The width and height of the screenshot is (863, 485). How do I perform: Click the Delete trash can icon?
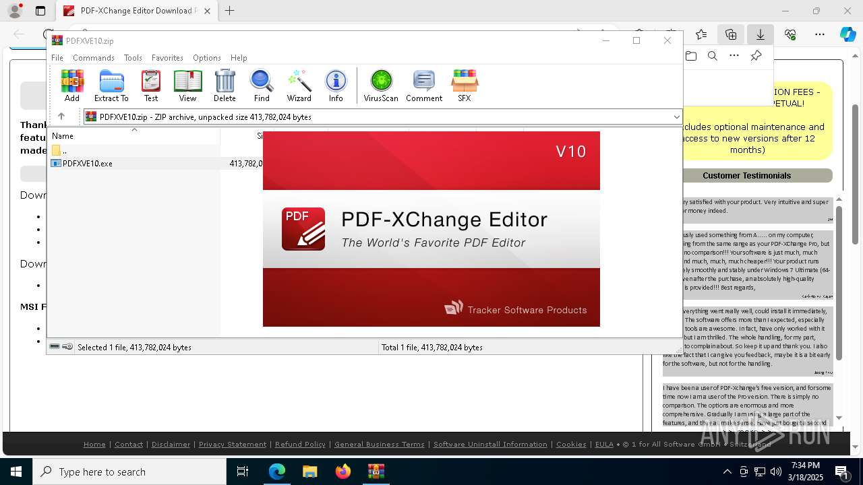(225, 86)
